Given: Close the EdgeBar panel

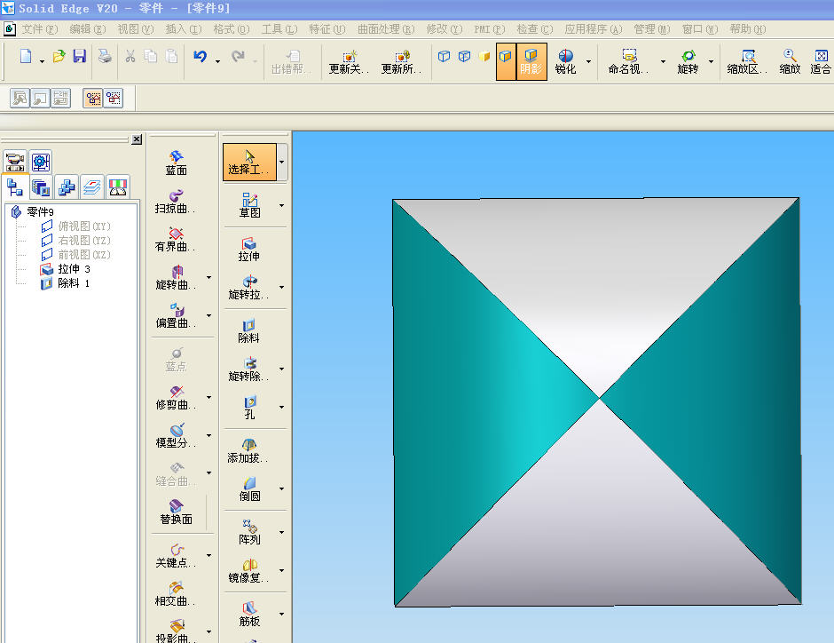Looking at the screenshot, I should [x=137, y=139].
